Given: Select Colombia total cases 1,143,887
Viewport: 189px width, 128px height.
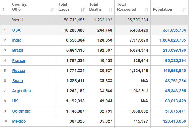Looking at the screenshot, I should pyautogui.click(x=75, y=111).
